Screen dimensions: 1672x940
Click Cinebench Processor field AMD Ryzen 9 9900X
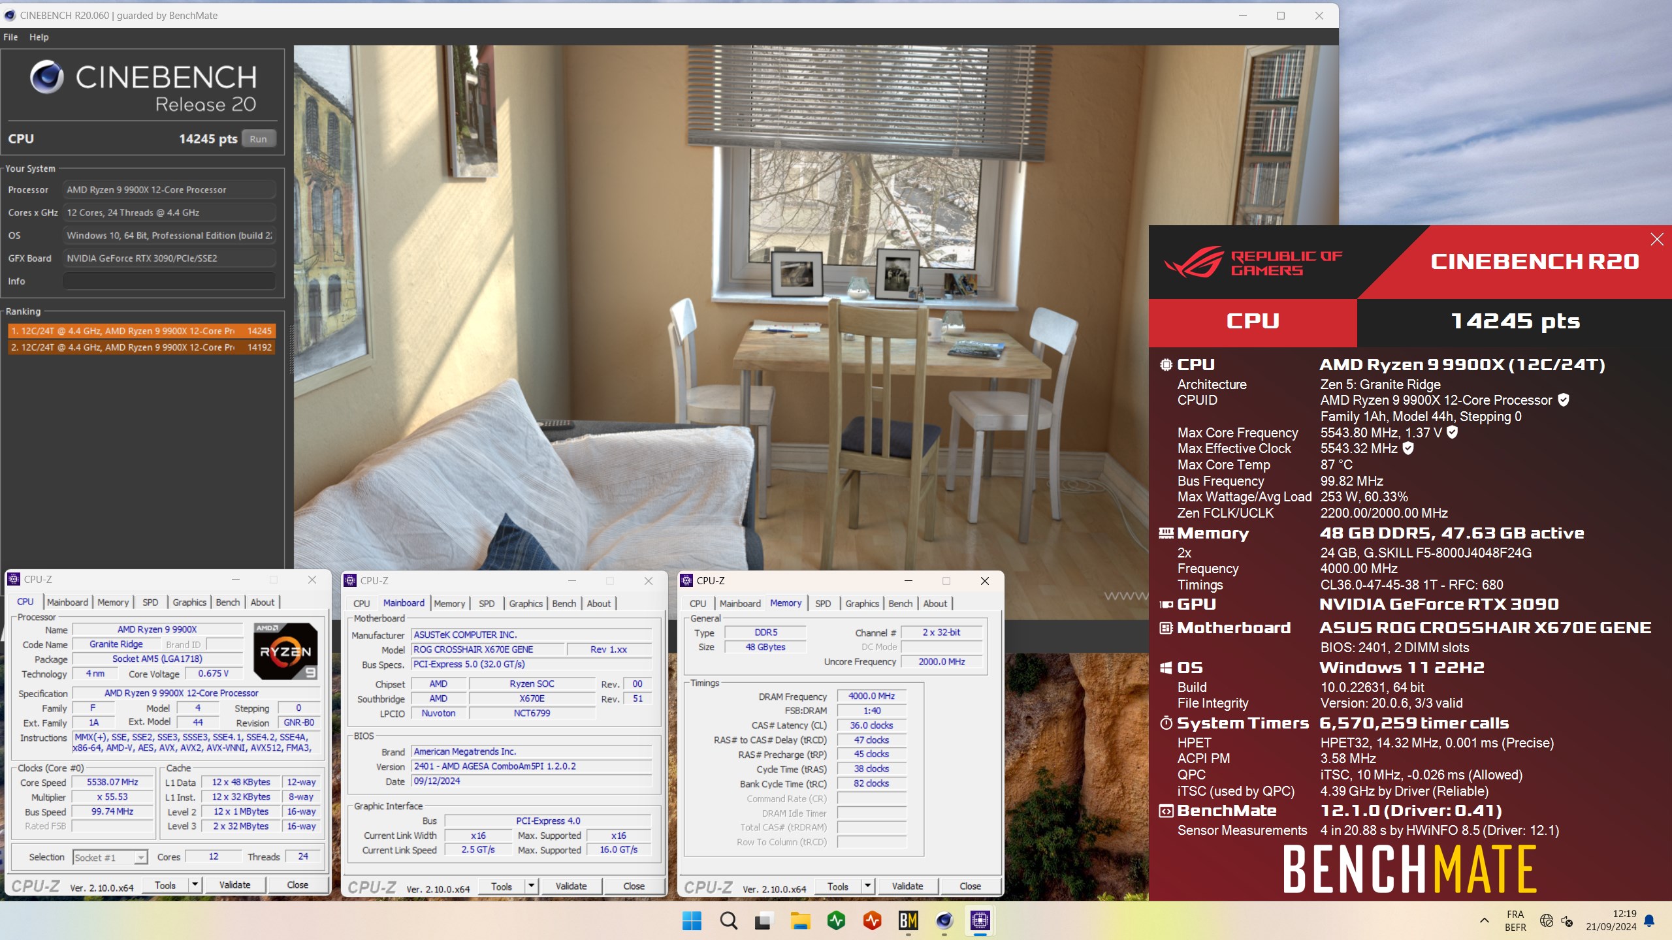[169, 190]
